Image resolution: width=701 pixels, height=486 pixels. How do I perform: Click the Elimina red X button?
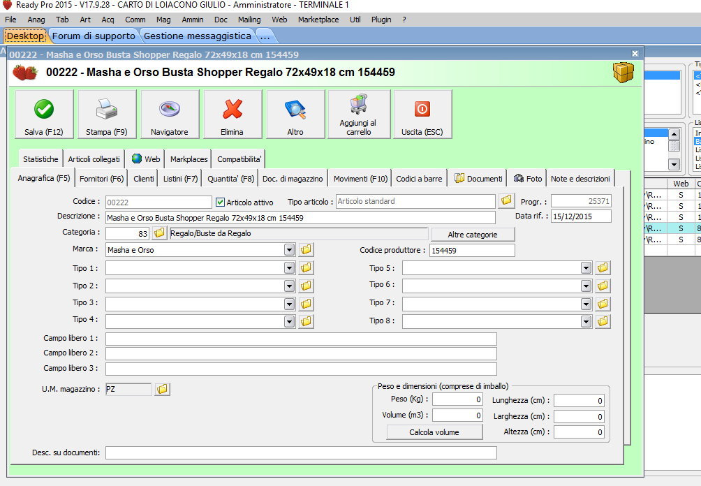(232, 114)
